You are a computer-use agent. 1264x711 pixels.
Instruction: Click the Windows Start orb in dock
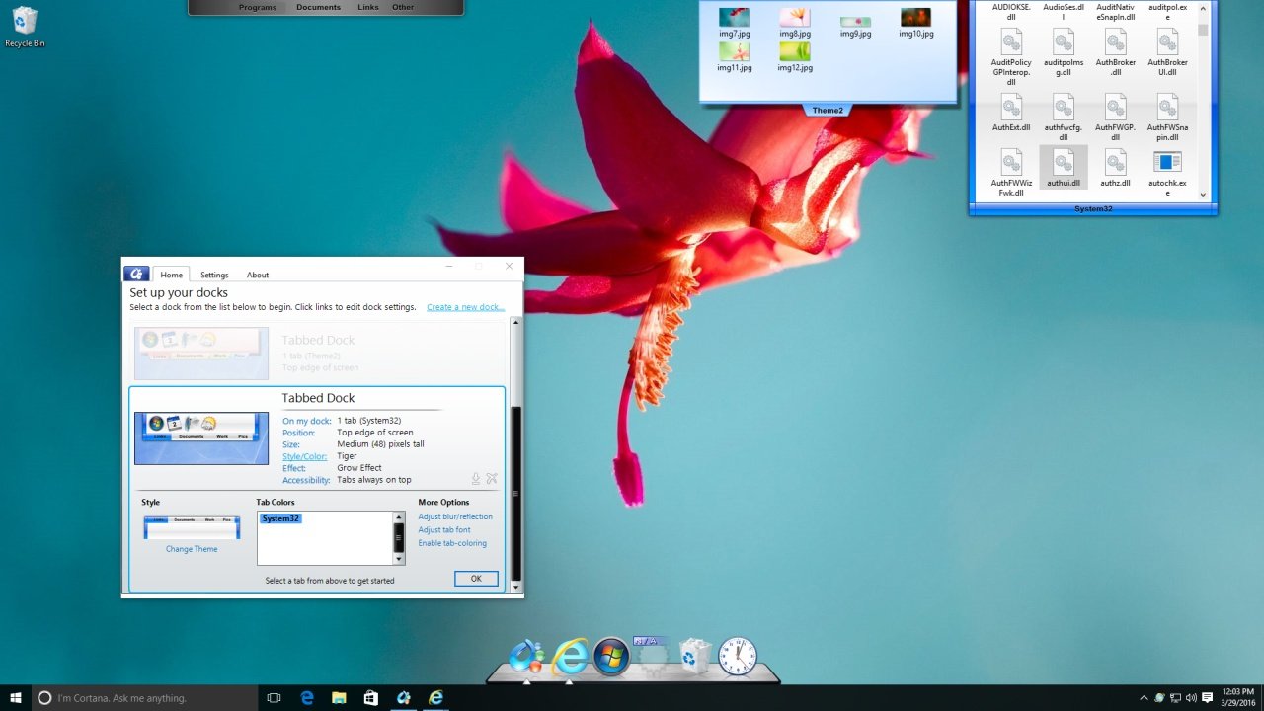point(611,656)
